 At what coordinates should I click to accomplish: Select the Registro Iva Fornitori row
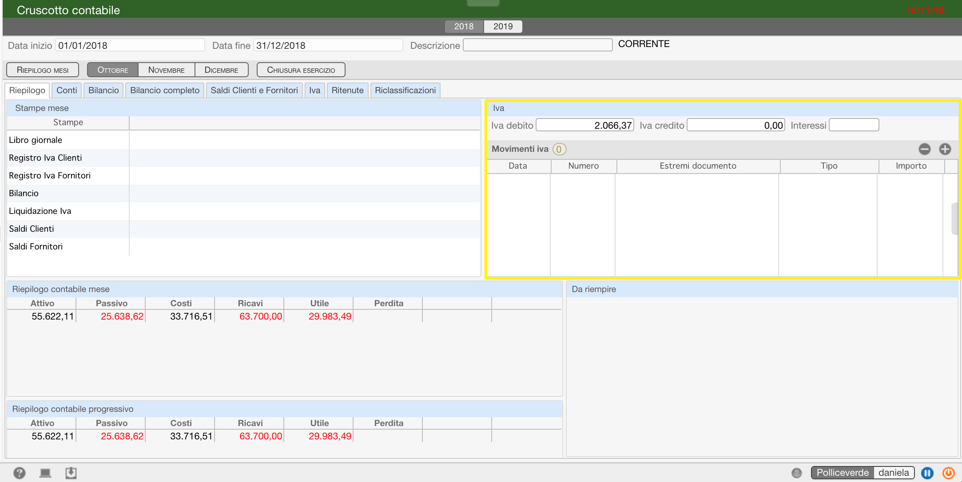pyautogui.click(x=243, y=176)
